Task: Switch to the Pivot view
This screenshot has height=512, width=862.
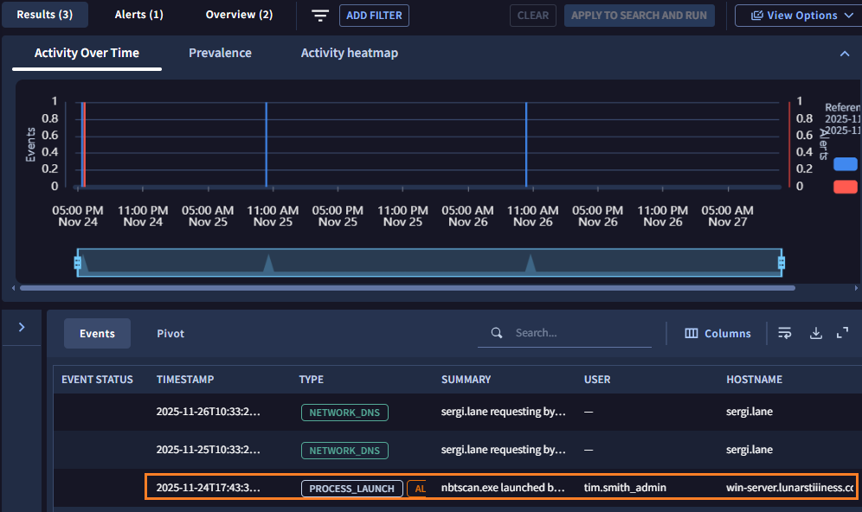Action: 170,333
